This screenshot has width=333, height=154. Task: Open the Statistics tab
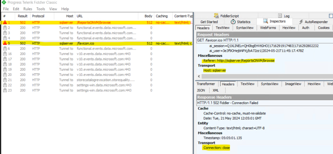click(x=240, y=22)
